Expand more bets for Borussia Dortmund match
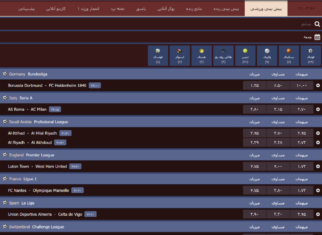This screenshot has height=235, width=322. tap(318, 85)
